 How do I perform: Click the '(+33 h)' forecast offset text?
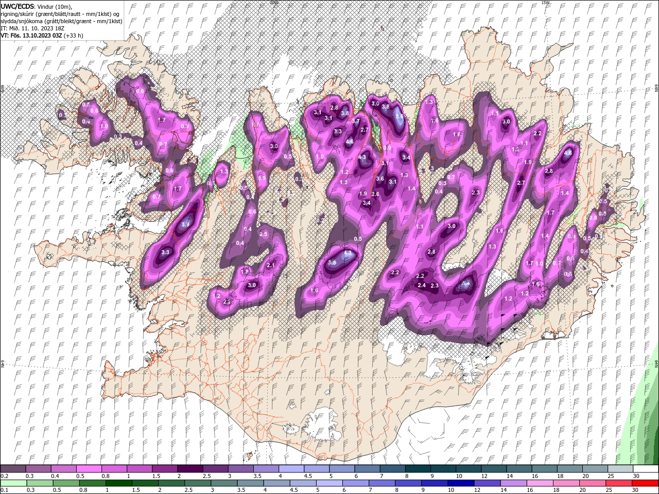(x=74, y=36)
